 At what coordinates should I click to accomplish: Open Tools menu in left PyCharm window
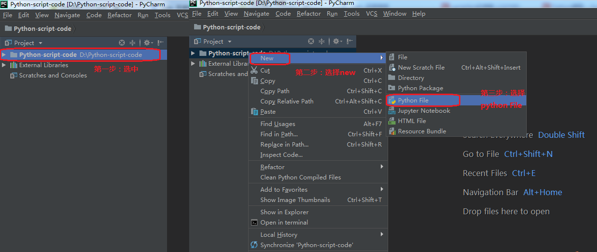163,15
